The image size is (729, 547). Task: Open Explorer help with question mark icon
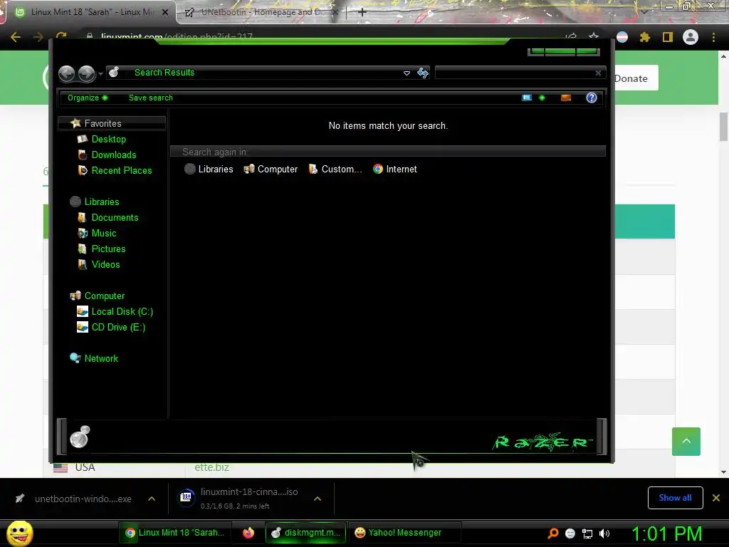click(x=592, y=98)
